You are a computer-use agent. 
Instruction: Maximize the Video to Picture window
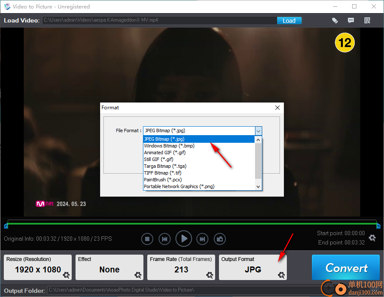(354, 6)
